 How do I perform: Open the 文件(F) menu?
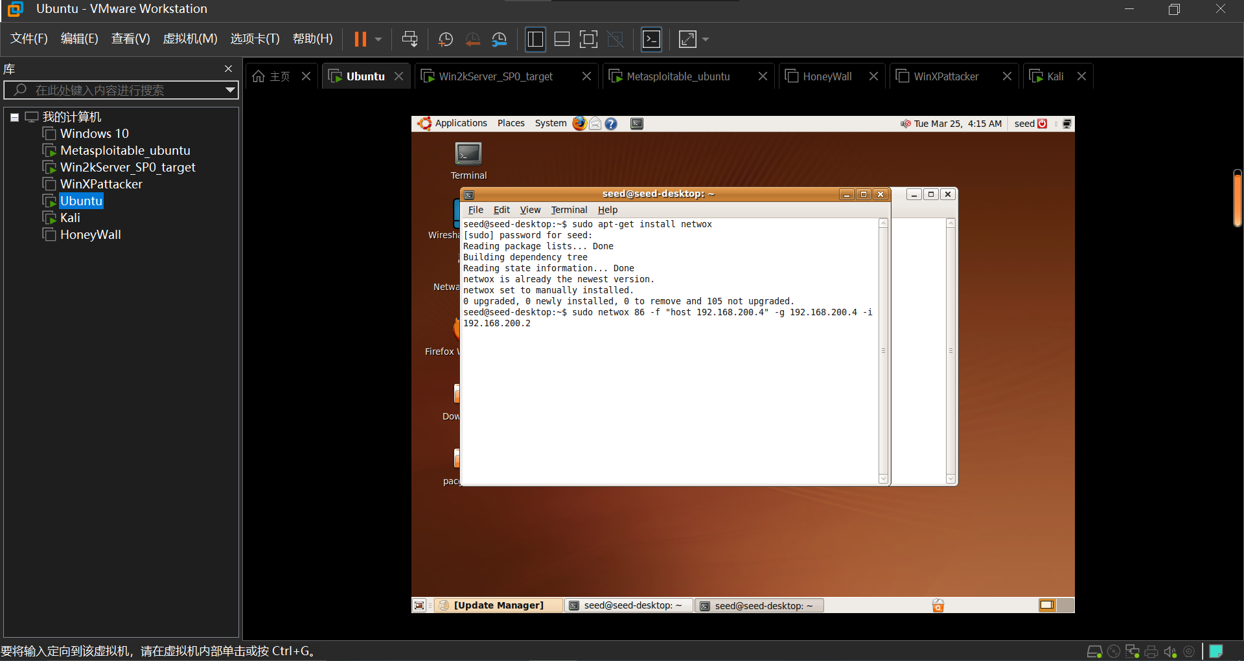(x=29, y=39)
